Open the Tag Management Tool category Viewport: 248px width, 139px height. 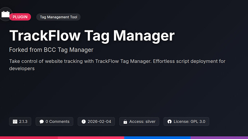point(58,17)
